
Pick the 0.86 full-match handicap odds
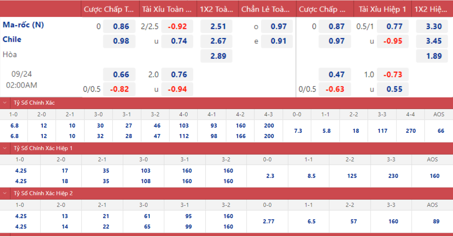pos(119,27)
